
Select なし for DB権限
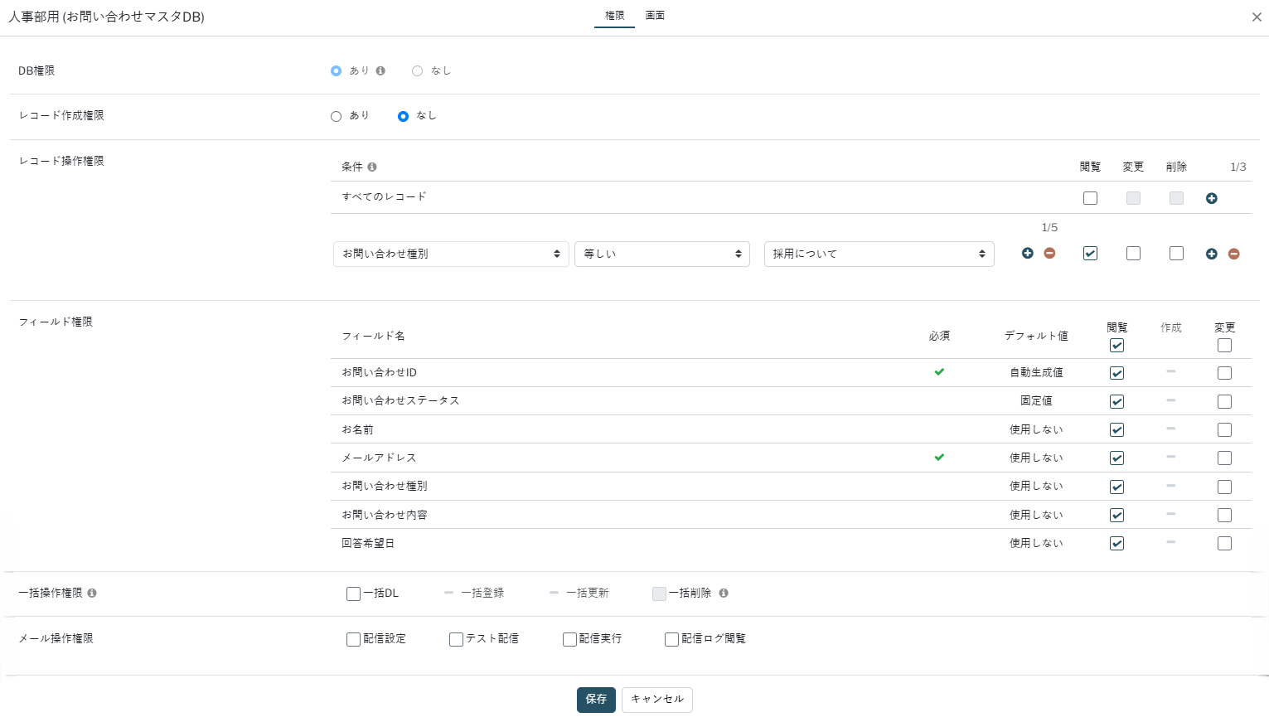click(x=418, y=71)
